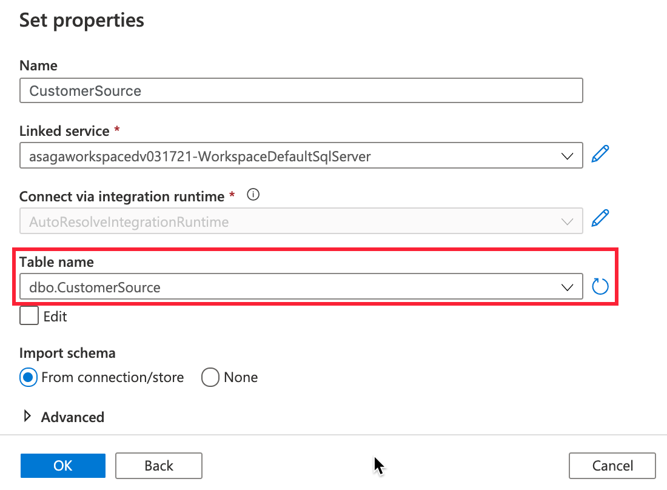Select From connection/store import schema
The height and width of the screenshot is (490, 667).
coord(28,377)
